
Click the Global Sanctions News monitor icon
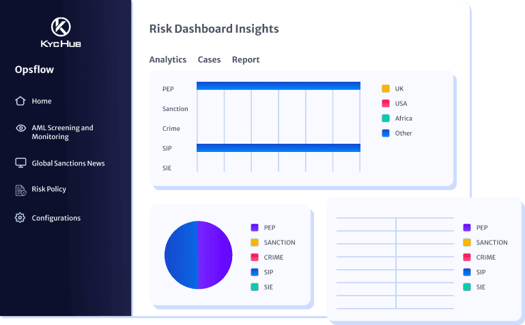click(20, 163)
